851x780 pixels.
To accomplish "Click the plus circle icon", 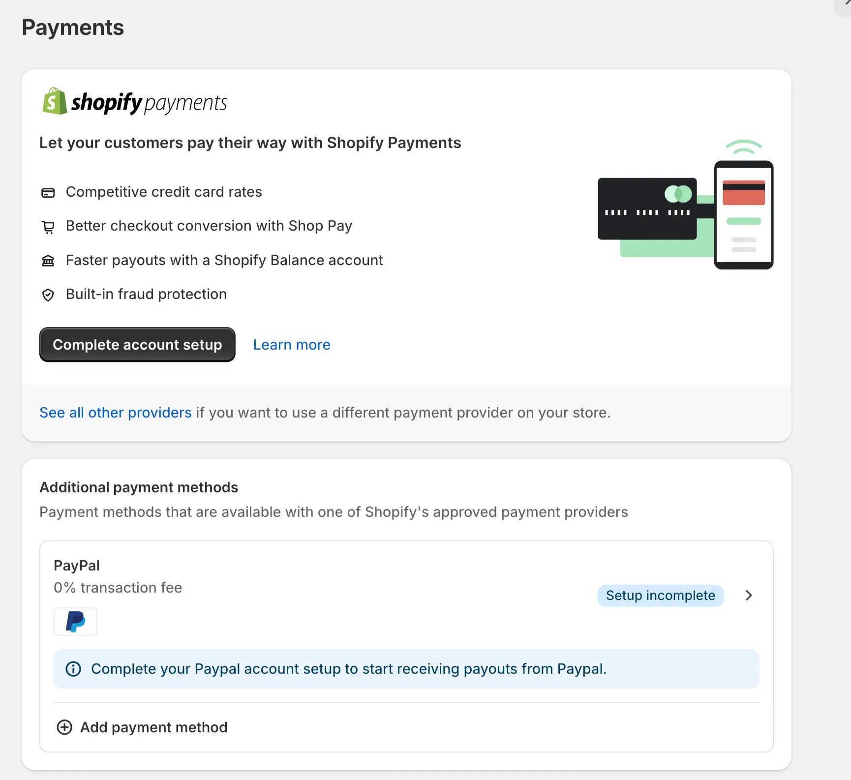I will pos(64,727).
